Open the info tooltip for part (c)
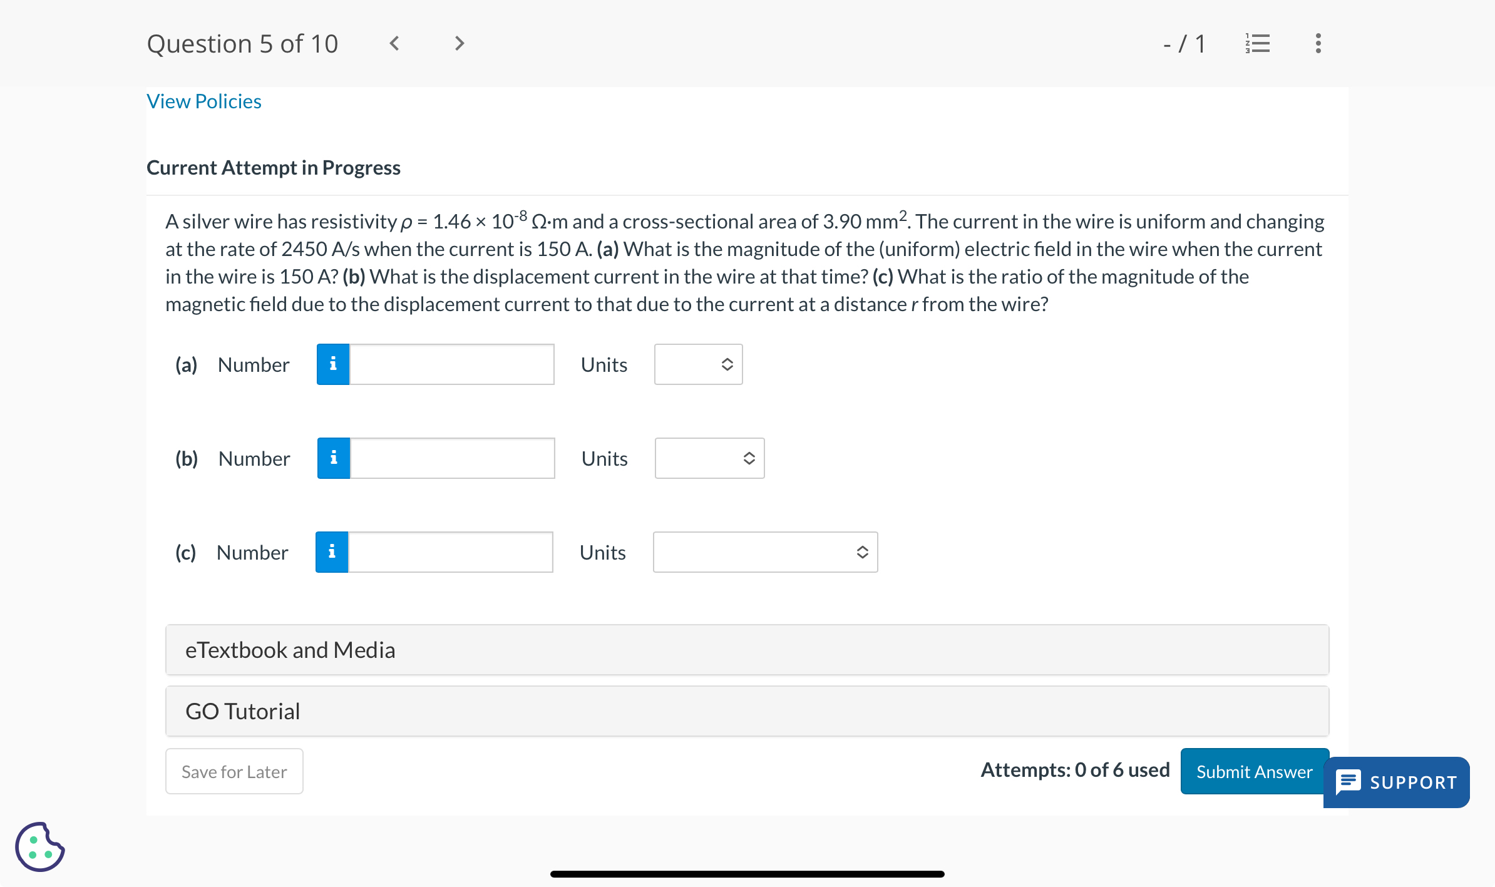Viewport: 1495px width, 887px height. tap(331, 551)
